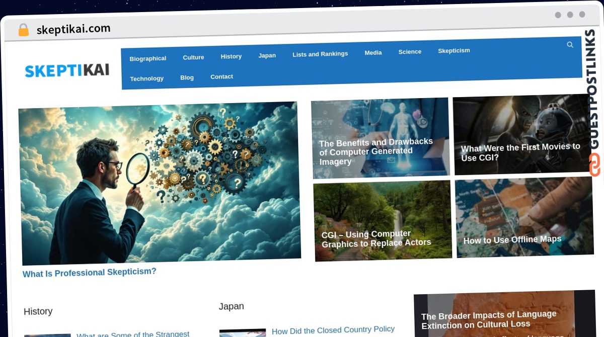Click the skeptikai.com address bar
The width and height of the screenshot is (604, 337).
point(73,29)
